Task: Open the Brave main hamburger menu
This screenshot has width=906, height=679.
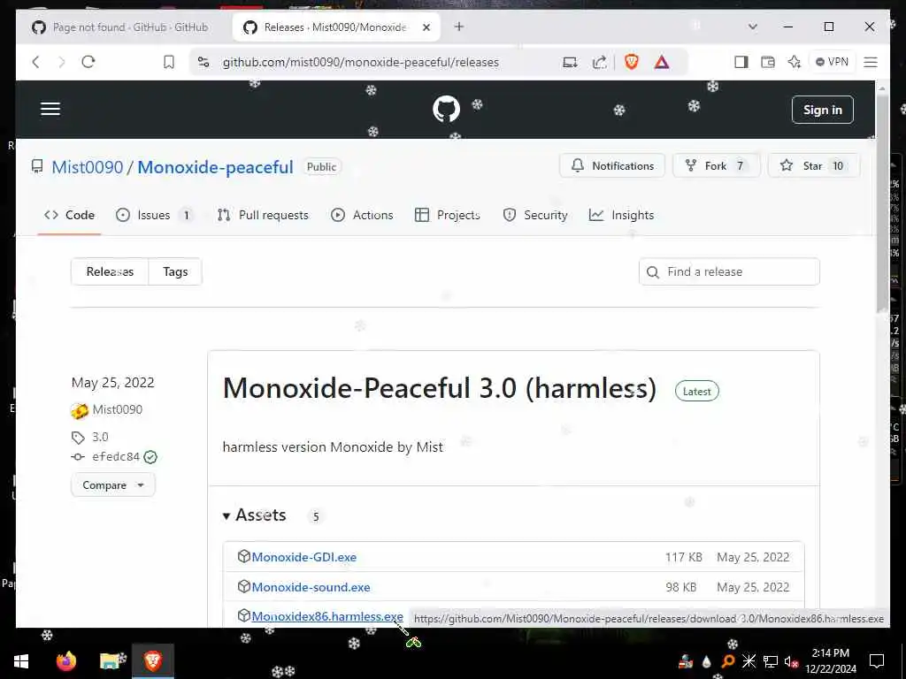Action: 871,62
